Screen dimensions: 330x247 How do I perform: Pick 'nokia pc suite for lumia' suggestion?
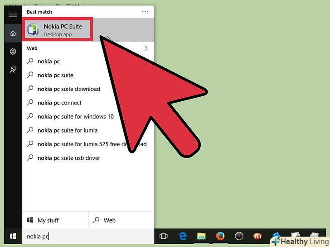tap(88, 130)
